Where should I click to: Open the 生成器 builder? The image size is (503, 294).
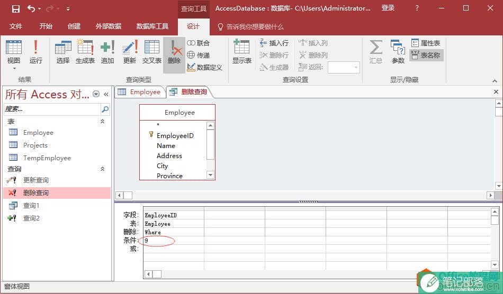(274, 67)
